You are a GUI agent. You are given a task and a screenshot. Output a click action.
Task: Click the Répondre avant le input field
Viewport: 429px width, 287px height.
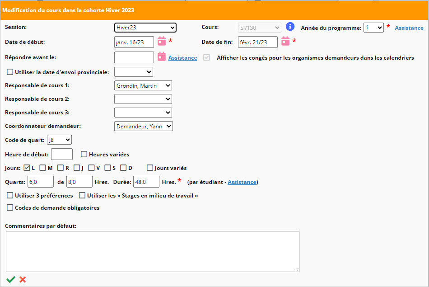pos(134,57)
